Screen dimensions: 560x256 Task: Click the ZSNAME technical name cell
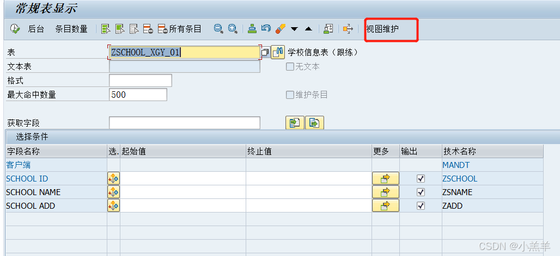[x=492, y=192]
